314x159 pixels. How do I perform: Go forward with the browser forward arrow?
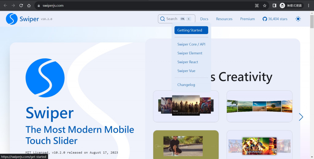click(x=13, y=6)
